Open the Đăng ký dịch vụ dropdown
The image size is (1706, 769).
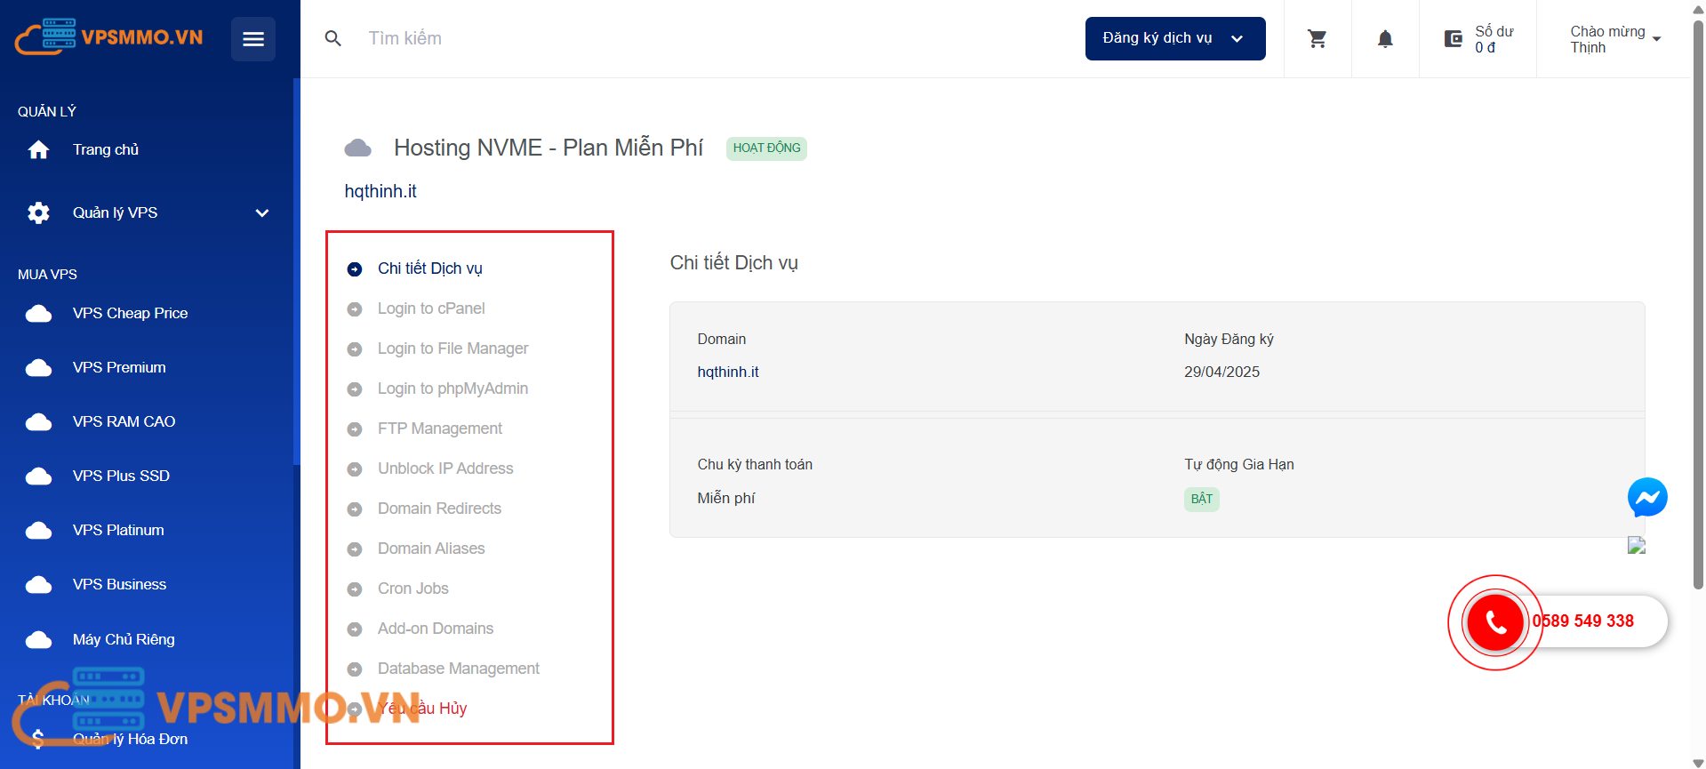tap(1174, 38)
